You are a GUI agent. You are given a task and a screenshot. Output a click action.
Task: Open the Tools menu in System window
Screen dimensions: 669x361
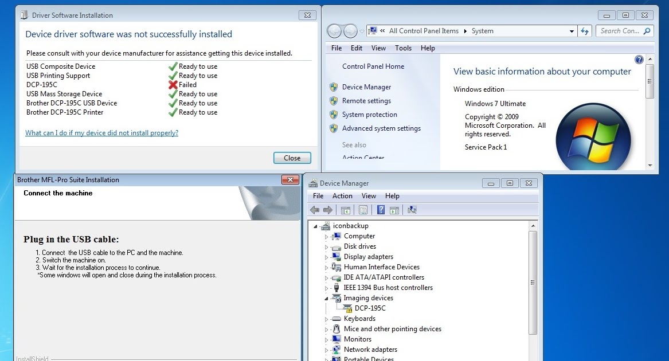click(x=403, y=48)
